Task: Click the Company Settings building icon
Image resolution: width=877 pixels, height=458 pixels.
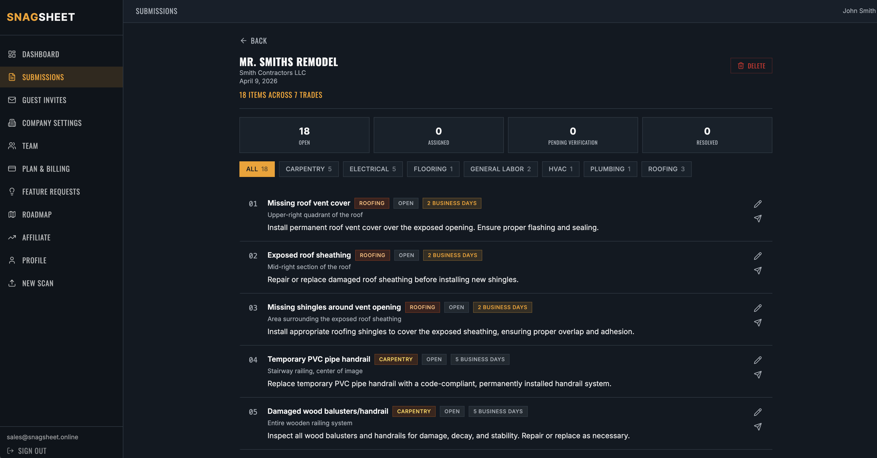Action: (12, 123)
